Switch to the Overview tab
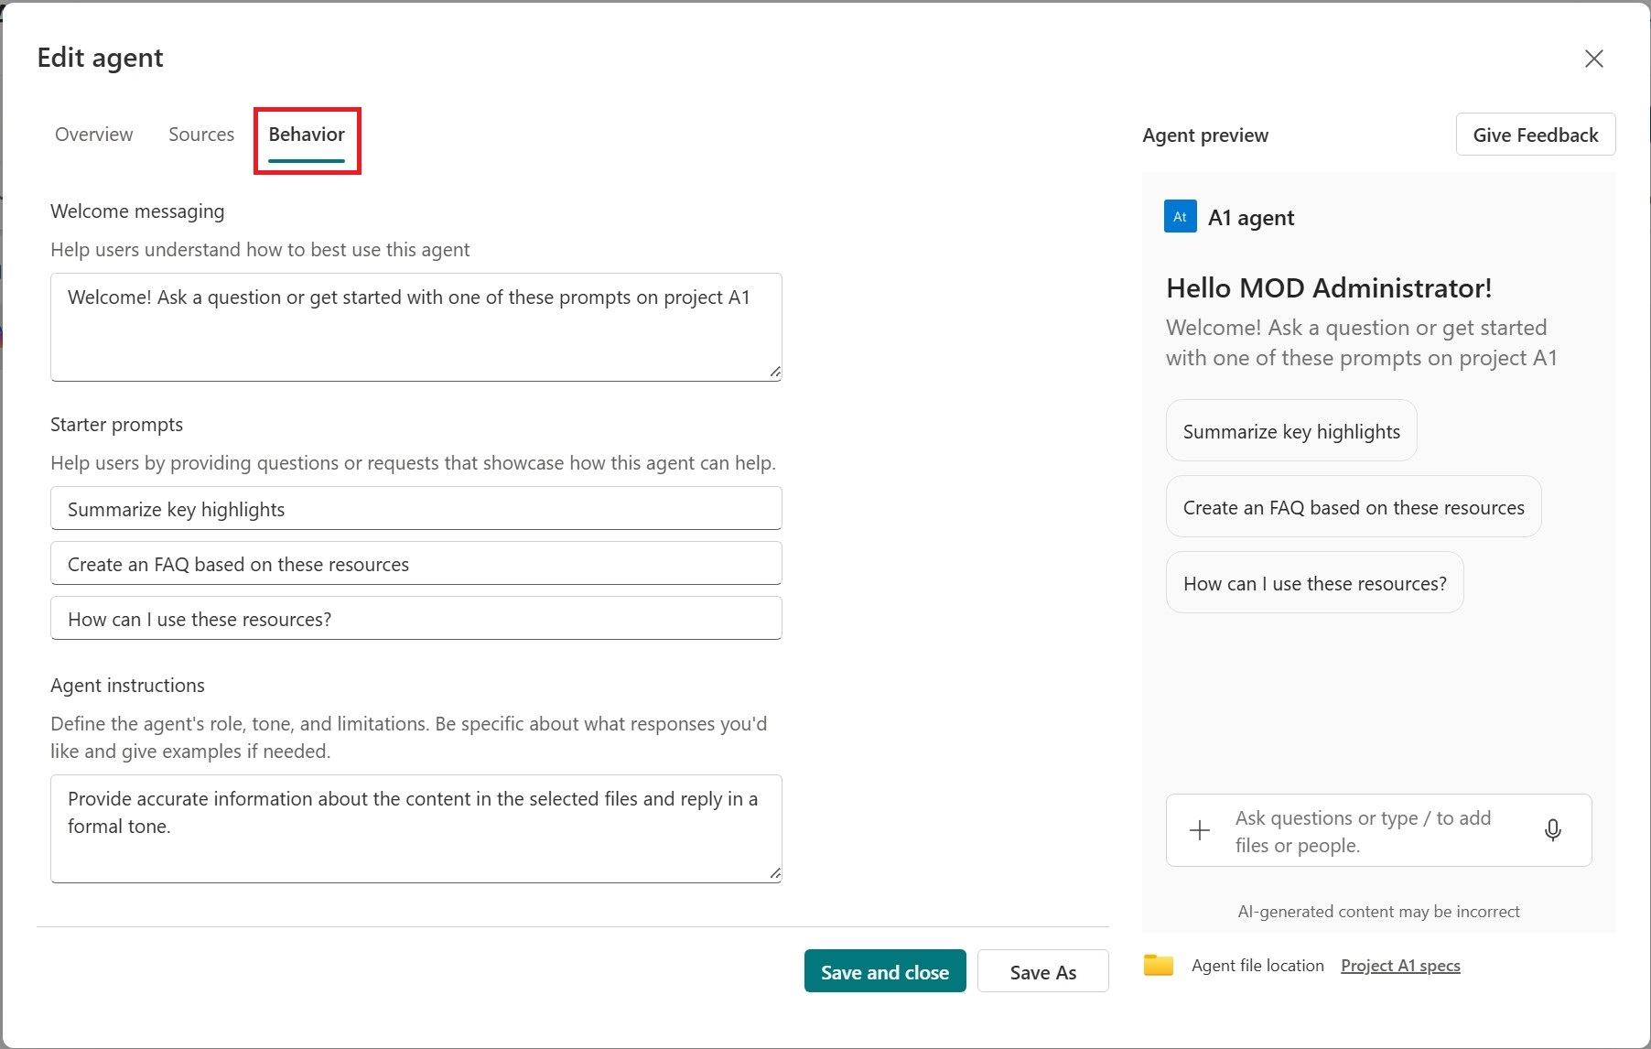The height and width of the screenshot is (1049, 1651). tap(92, 134)
